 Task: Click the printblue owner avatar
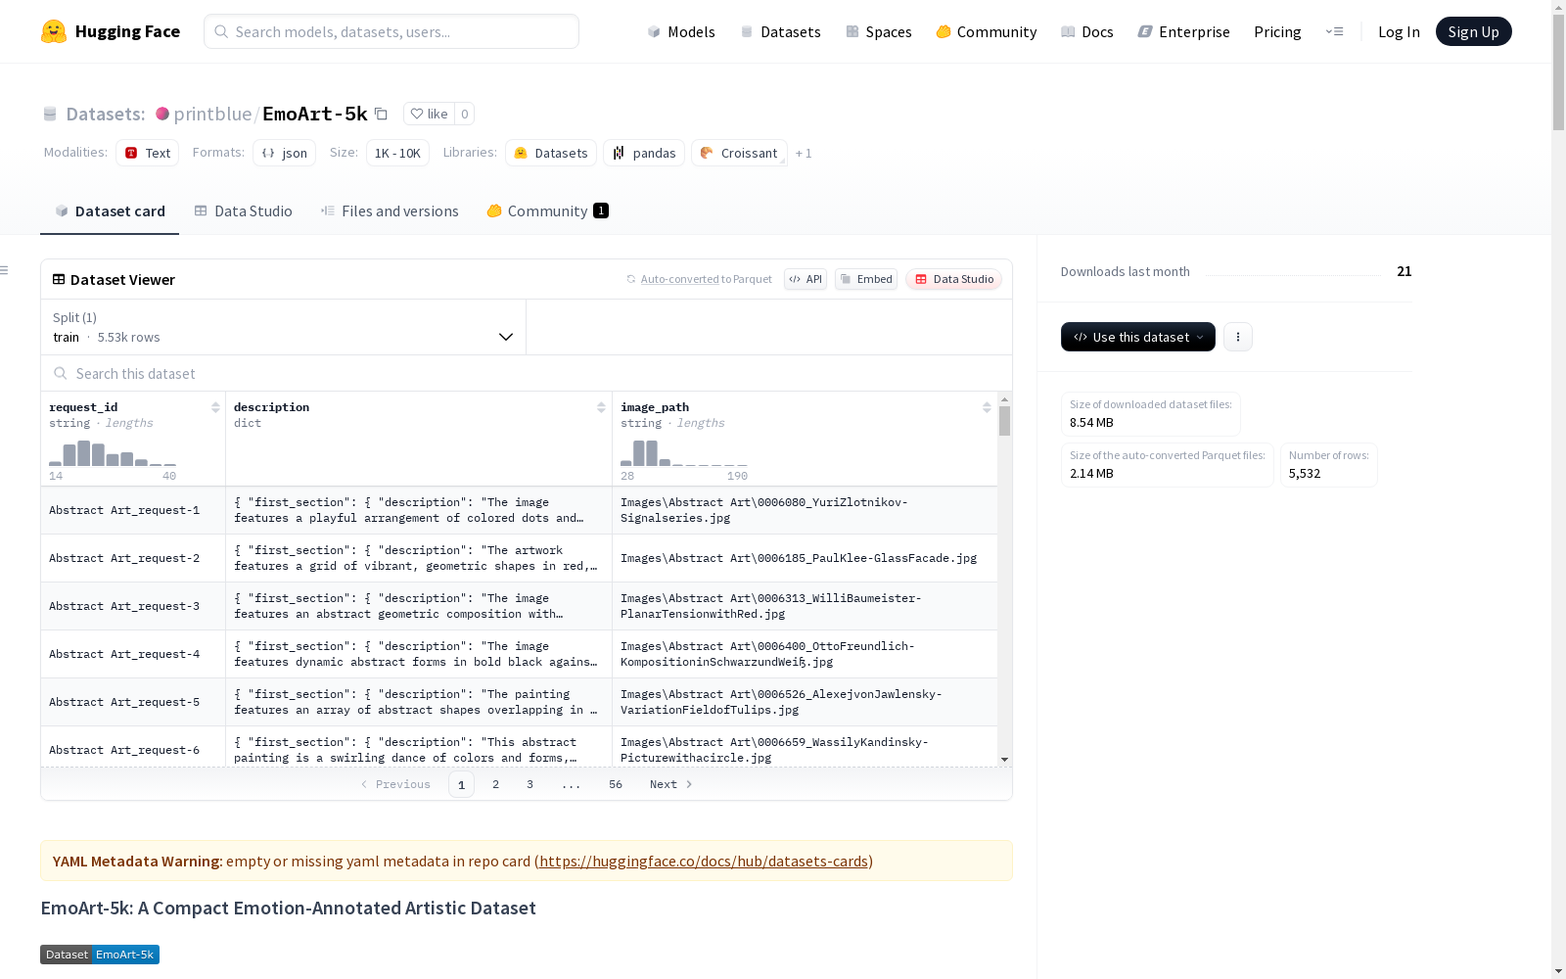coord(162,114)
